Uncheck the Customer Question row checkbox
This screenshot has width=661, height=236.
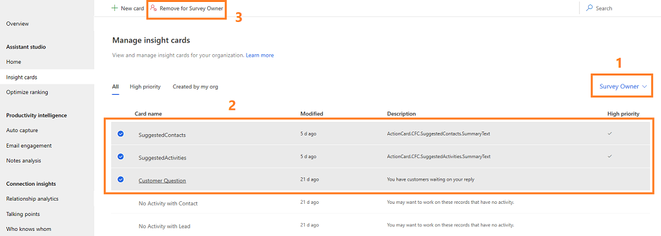(121, 179)
